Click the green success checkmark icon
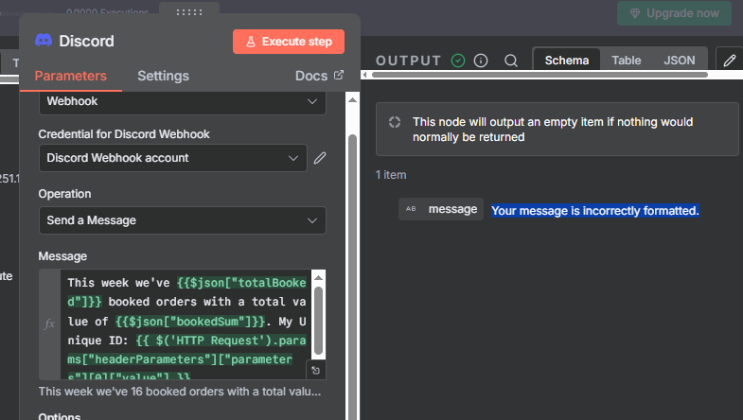Image resolution: width=743 pixels, height=420 pixels. point(458,61)
